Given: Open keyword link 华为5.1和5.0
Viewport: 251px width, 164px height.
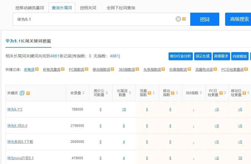Looking at the screenshot, I should pyautogui.click(x=17, y=126).
